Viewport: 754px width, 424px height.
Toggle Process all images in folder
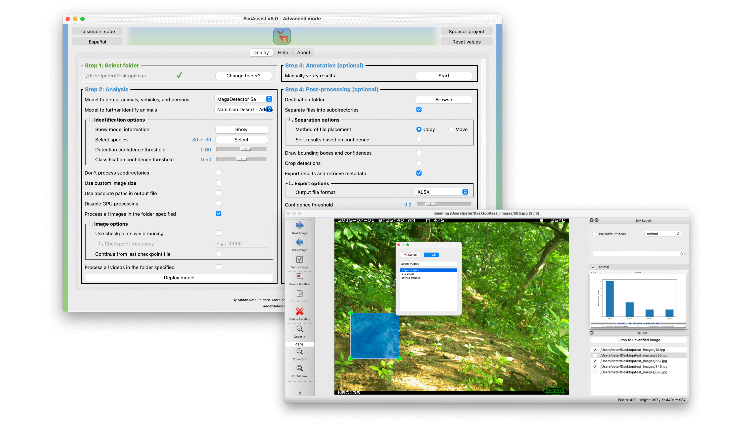[219, 213]
